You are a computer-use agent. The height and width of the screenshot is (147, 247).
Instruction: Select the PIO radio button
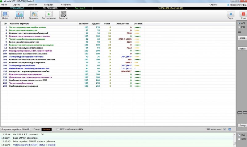point(239,27)
